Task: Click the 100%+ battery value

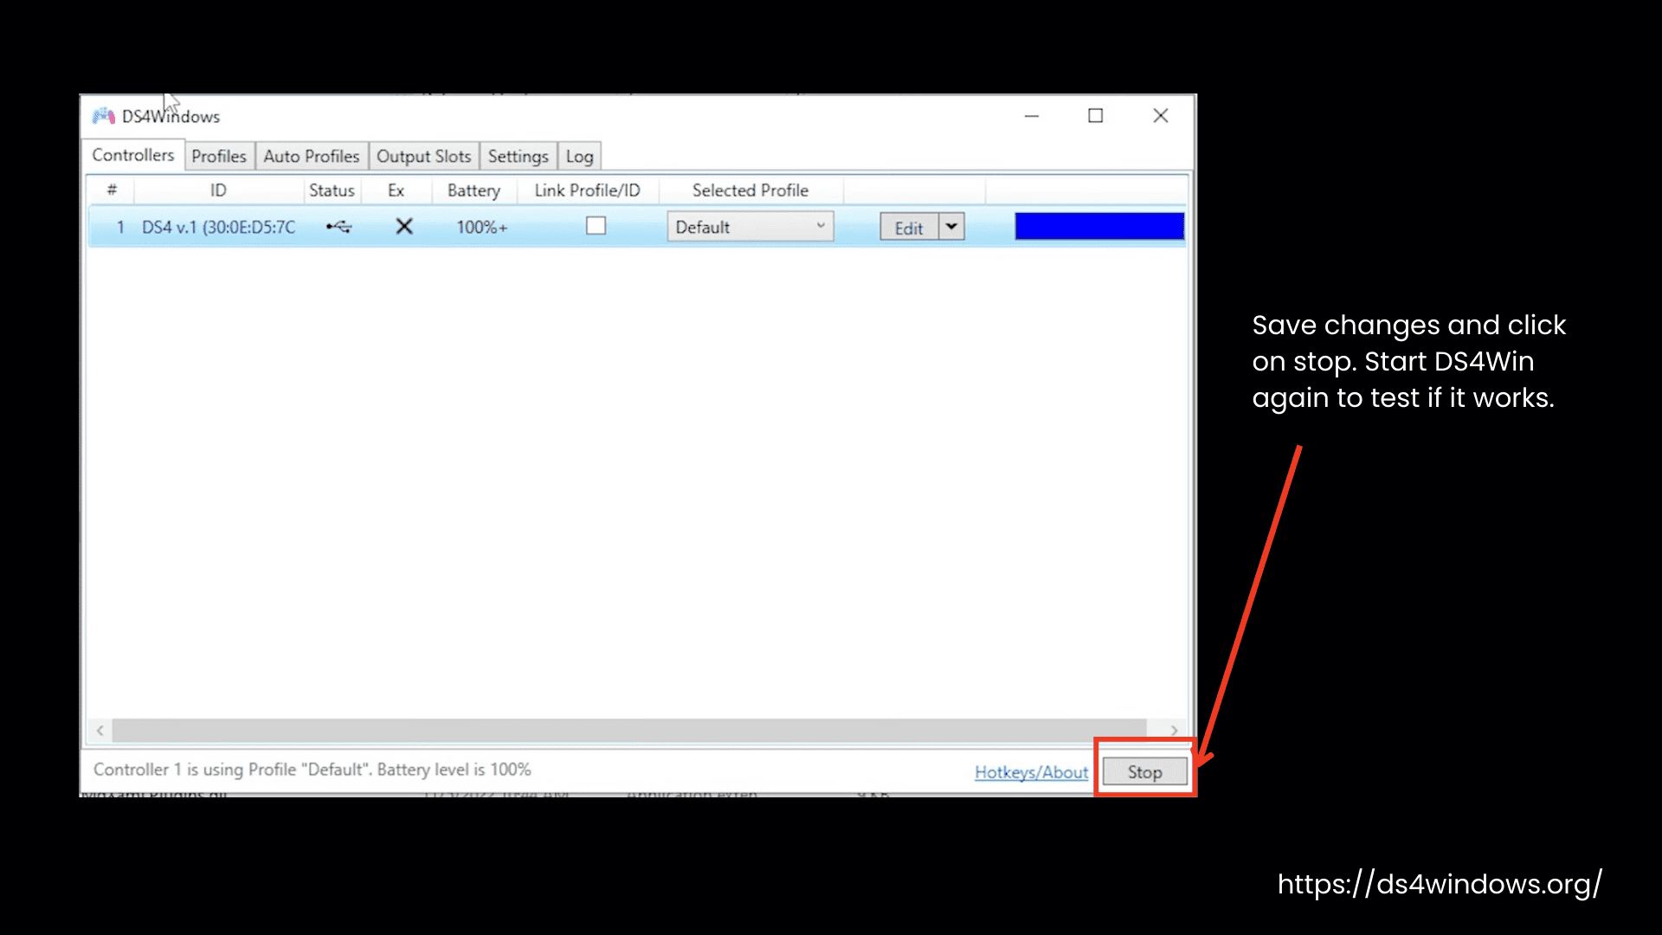Action: [482, 228]
